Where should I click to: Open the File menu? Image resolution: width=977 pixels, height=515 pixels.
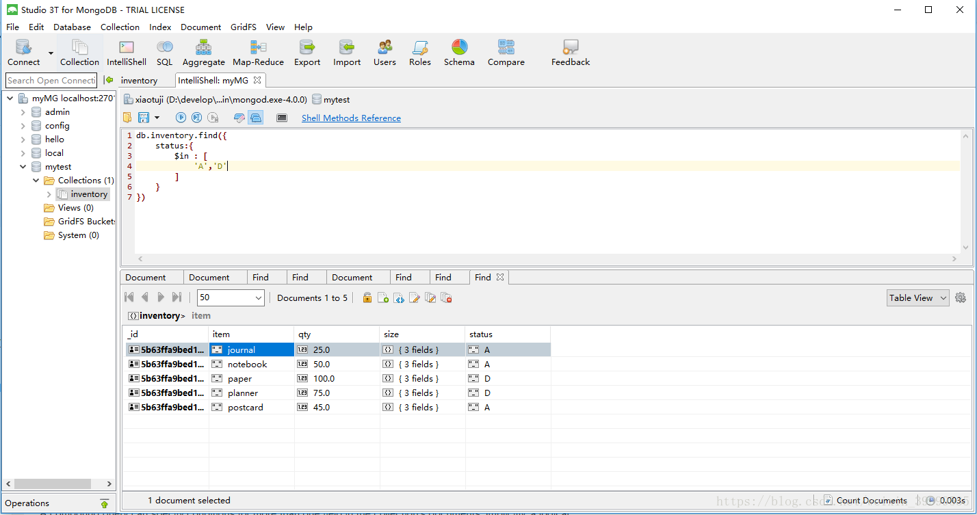(12, 27)
